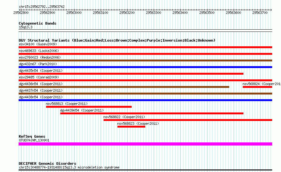281x172 pixels.
Task: Click ruler position 29563000
Action: (x=74, y=13)
